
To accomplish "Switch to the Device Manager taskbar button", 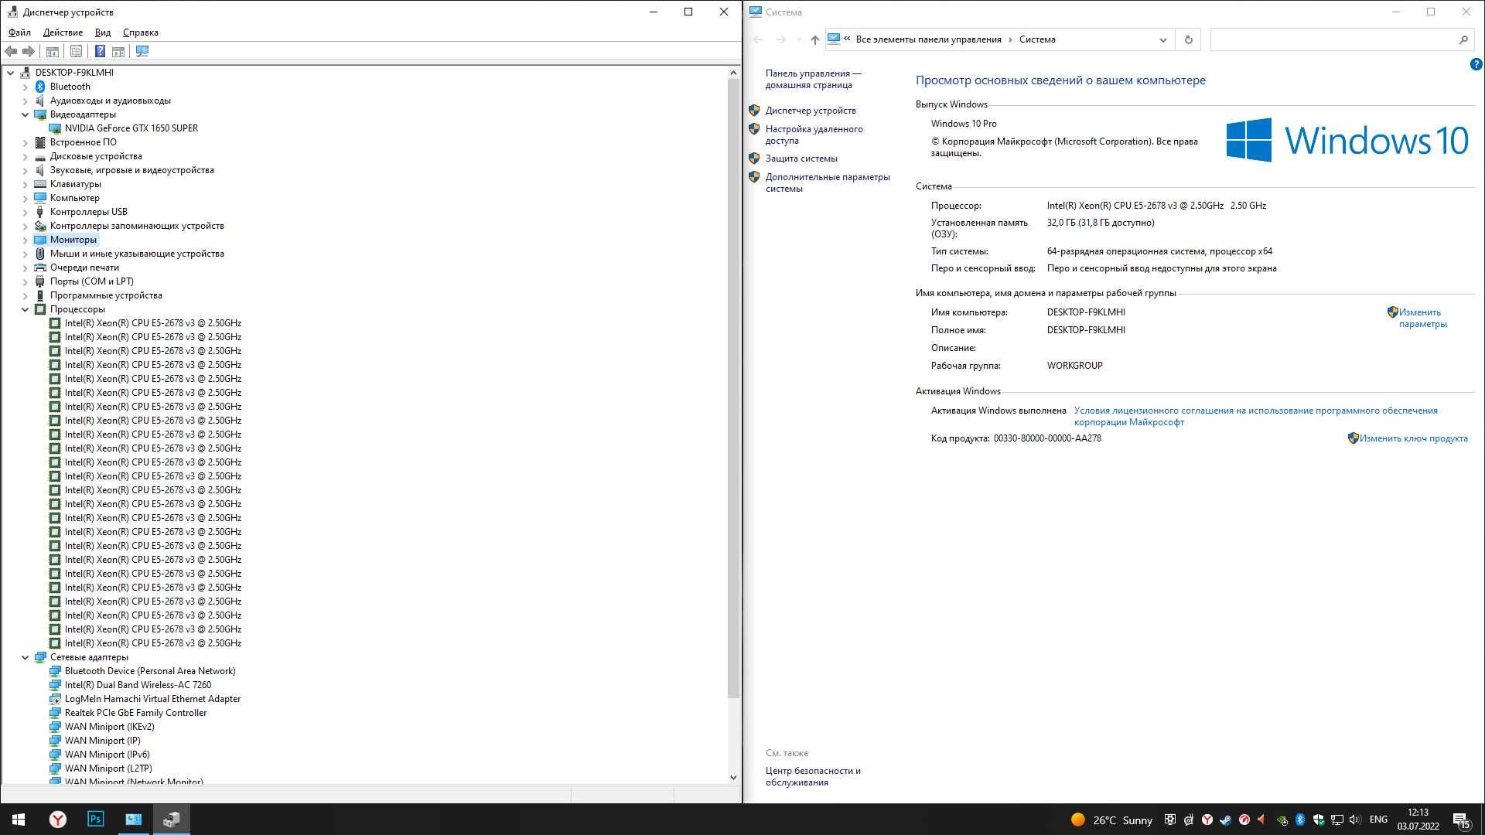I will 171,820.
